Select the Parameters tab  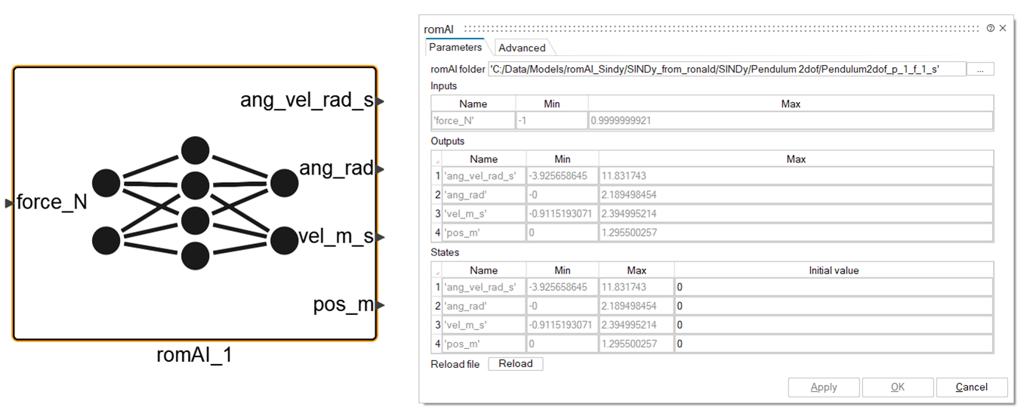click(x=455, y=47)
